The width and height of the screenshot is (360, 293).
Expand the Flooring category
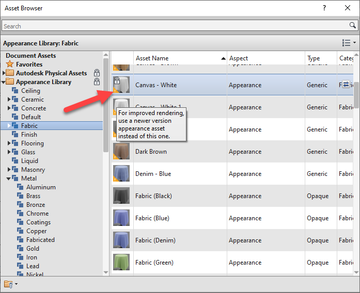9,143
